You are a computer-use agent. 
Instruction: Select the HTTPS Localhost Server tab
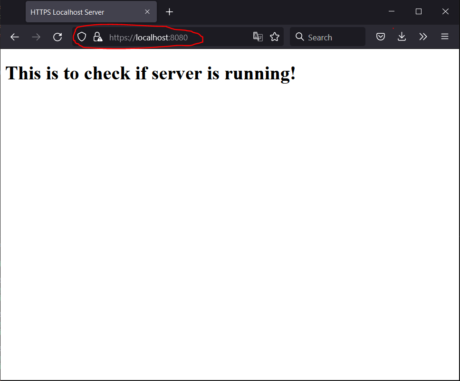point(91,12)
